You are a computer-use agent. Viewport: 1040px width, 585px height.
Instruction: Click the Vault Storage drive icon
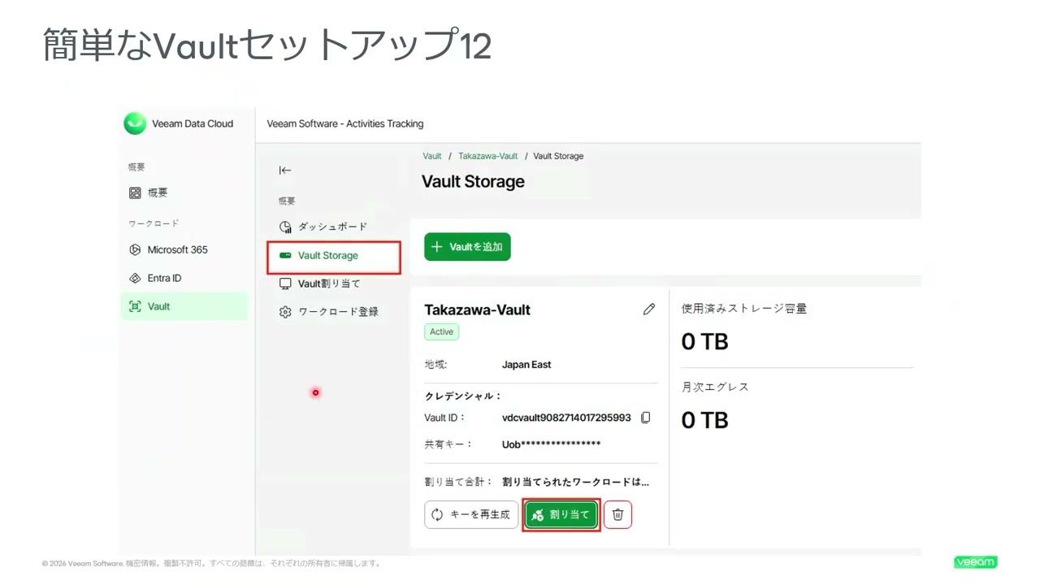pyautogui.click(x=285, y=255)
